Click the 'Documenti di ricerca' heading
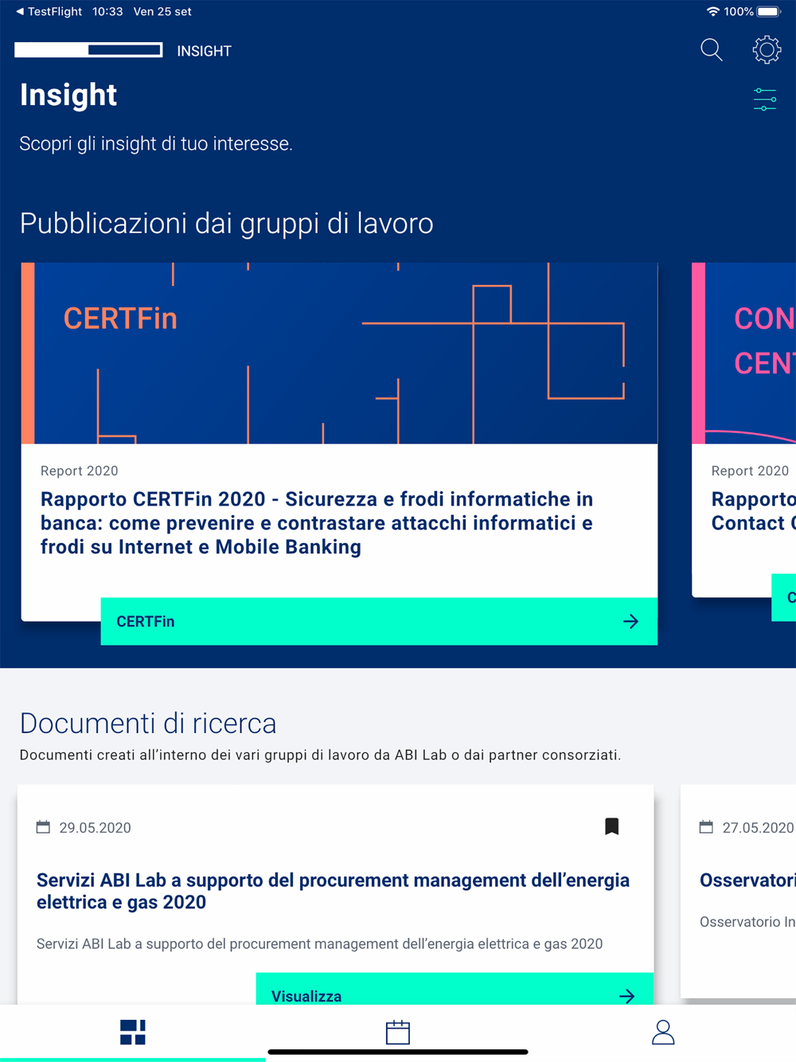The width and height of the screenshot is (796, 1062). [148, 723]
